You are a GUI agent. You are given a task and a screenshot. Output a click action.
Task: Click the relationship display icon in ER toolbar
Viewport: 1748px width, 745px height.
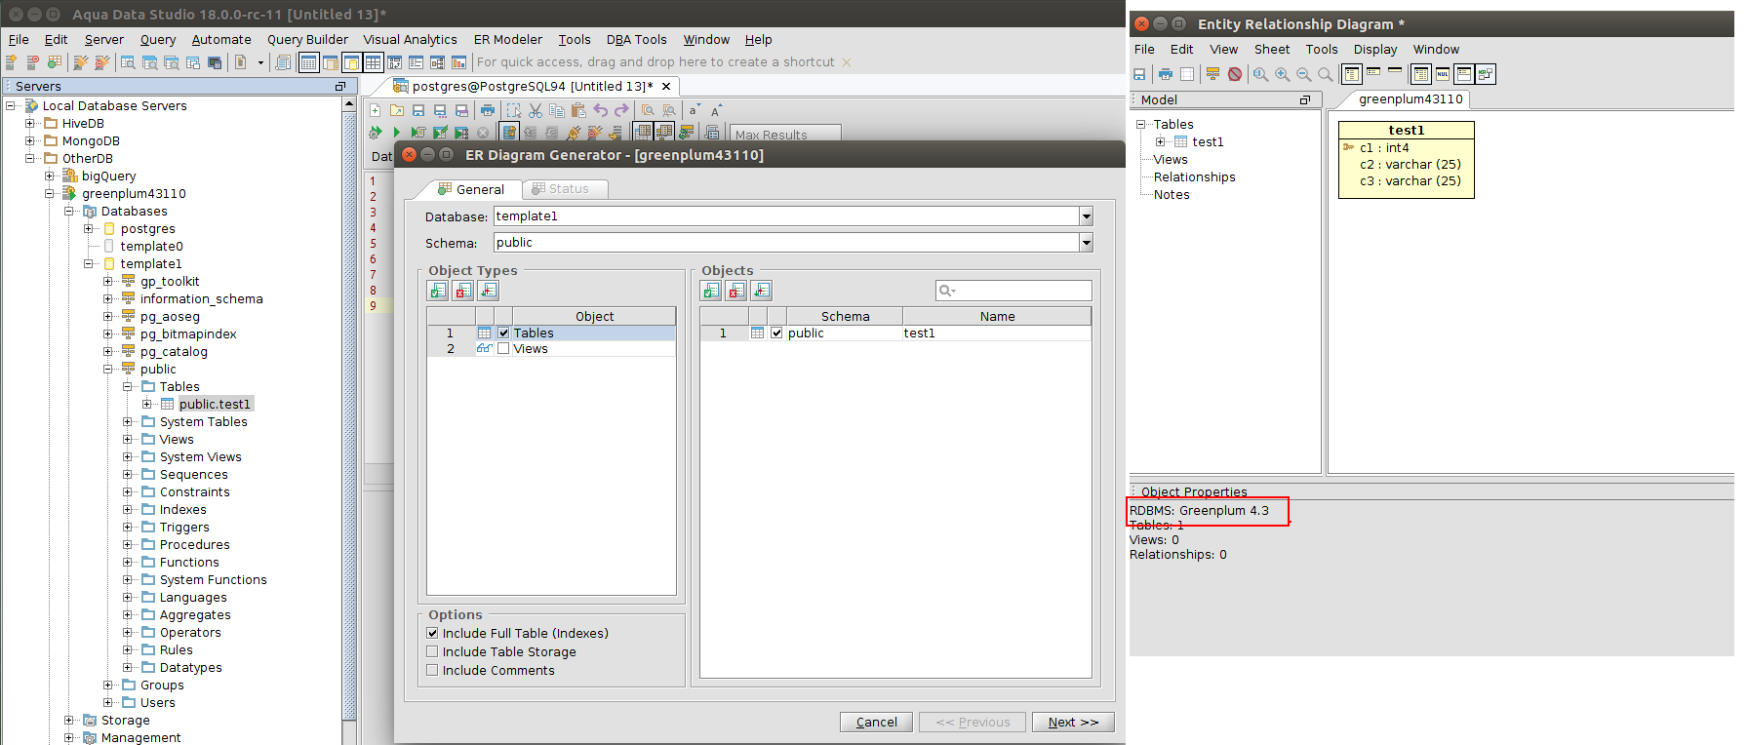click(x=1486, y=74)
